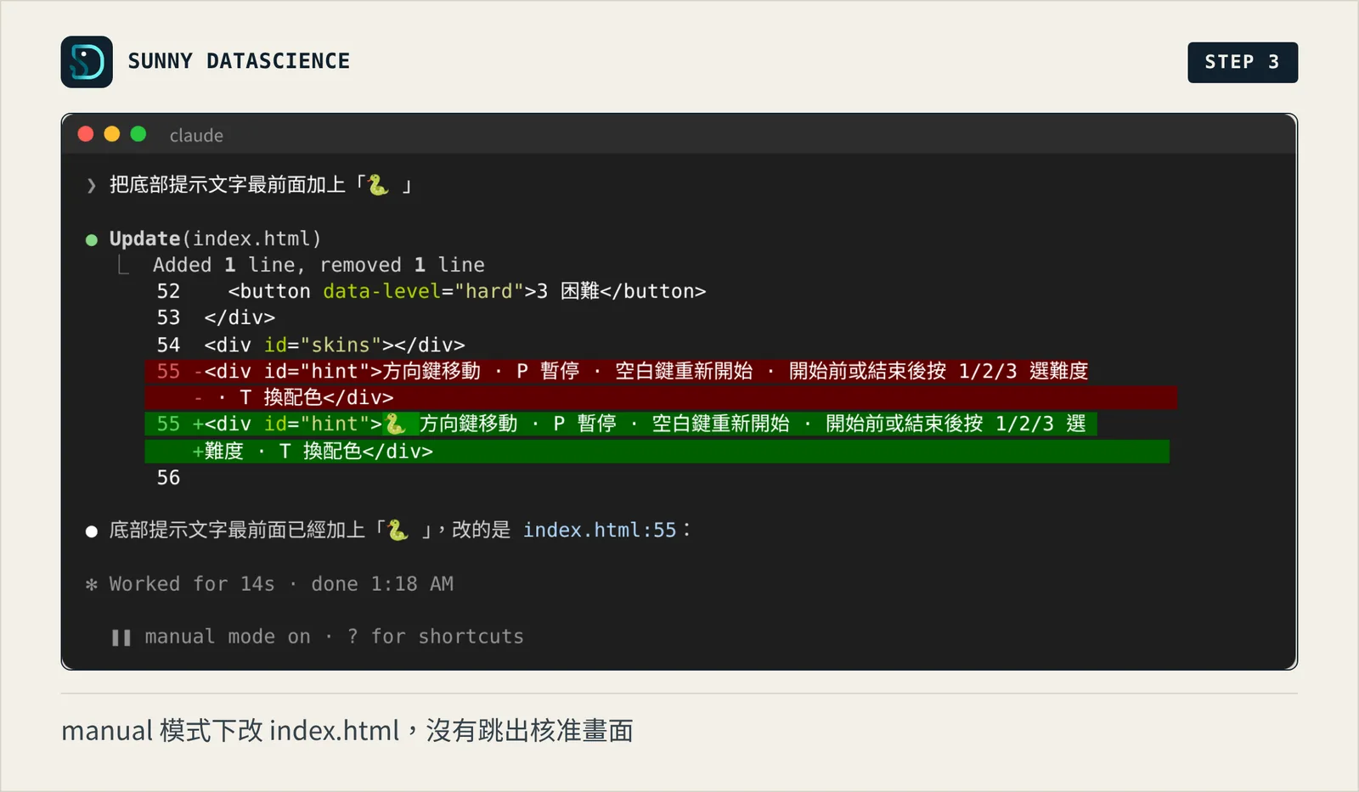
Task: Click the user prompt text 把底部提示文字最前面加上
Action: (x=228, y=185)
